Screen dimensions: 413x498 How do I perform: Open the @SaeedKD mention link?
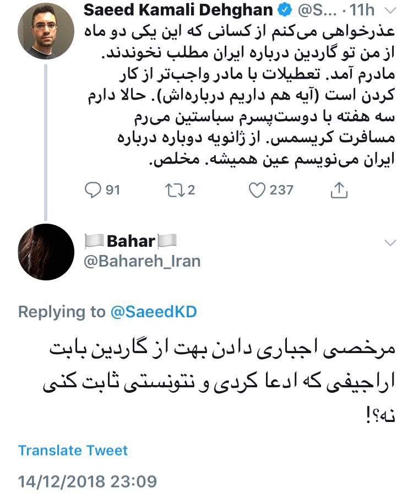pyautogui.click(x=154, y=312)
